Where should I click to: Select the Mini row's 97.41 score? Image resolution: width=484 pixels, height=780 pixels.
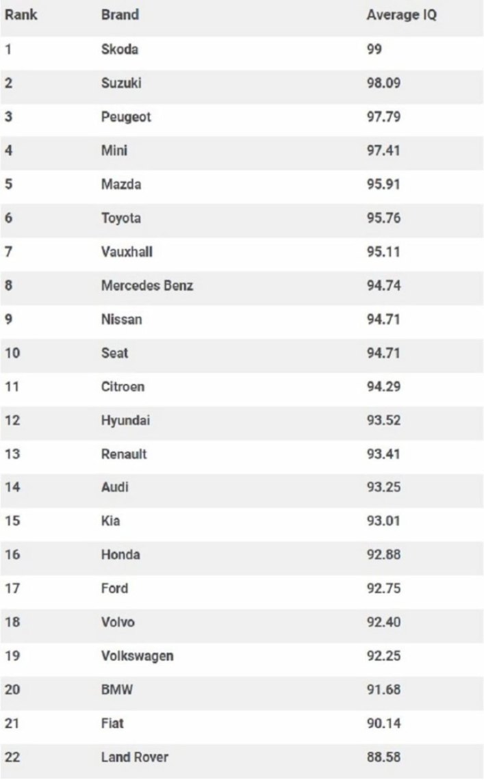[x=383, y=151]
